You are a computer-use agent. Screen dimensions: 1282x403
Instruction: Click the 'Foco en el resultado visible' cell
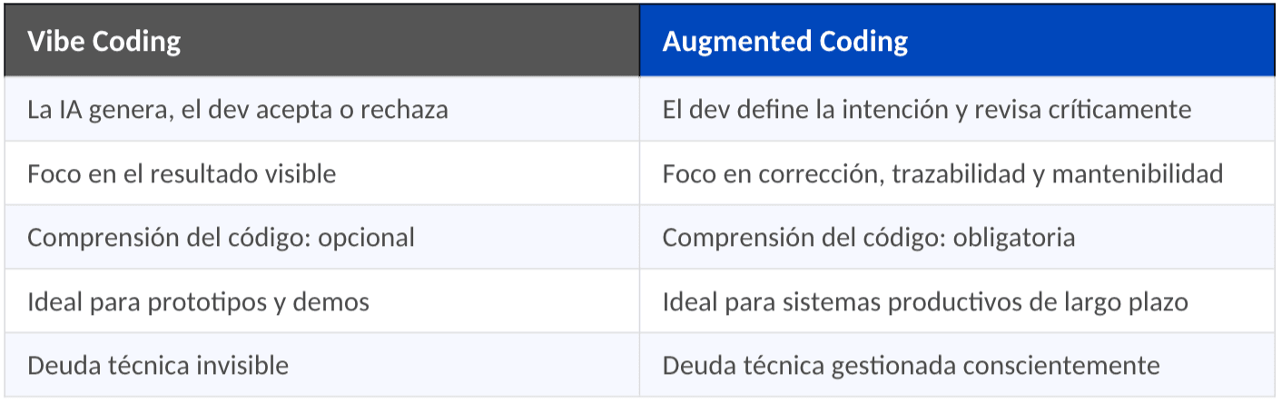click(182, 173)
